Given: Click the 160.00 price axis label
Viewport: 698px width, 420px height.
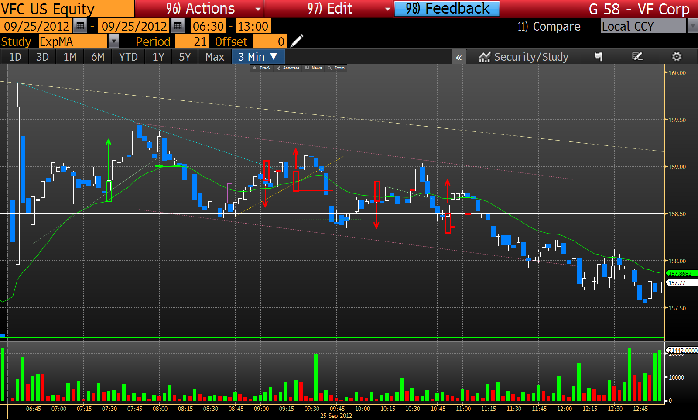Looking at the screenshot, I should click(677, 73).
